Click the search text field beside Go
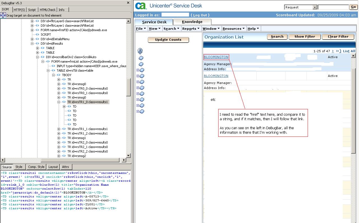This screenshot has height=223, width=359. click(333, 7)
